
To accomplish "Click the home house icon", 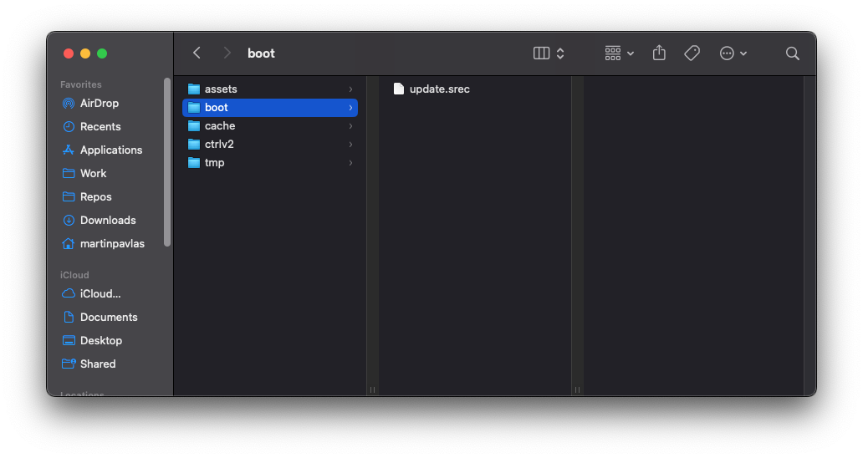I will click(69, 243).
